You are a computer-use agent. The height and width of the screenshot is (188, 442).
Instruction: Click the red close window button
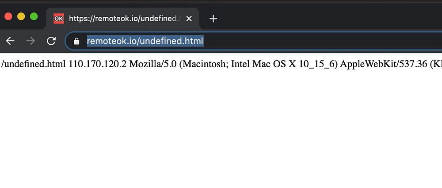coord(8,16)
